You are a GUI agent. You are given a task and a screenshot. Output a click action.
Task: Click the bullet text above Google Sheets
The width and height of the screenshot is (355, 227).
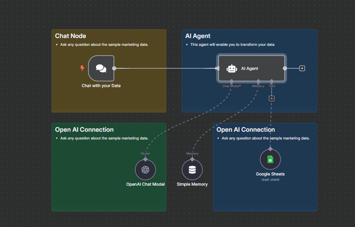pos(266,138)
